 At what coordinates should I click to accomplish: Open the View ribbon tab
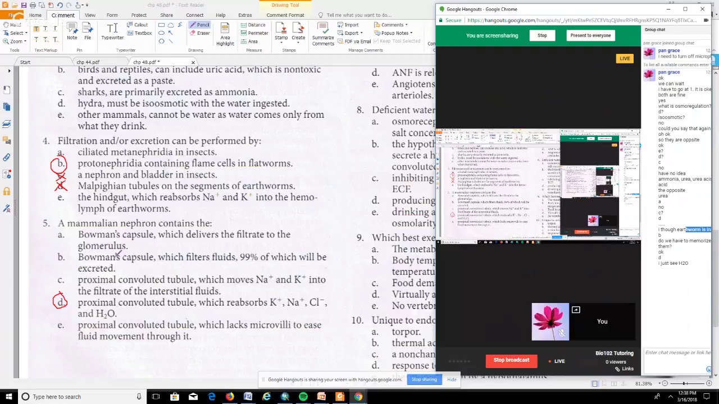(x=90, y=15)
